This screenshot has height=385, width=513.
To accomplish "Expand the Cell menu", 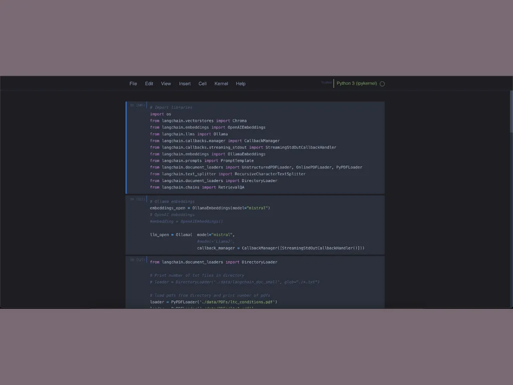I will click(x=202, y=84).
